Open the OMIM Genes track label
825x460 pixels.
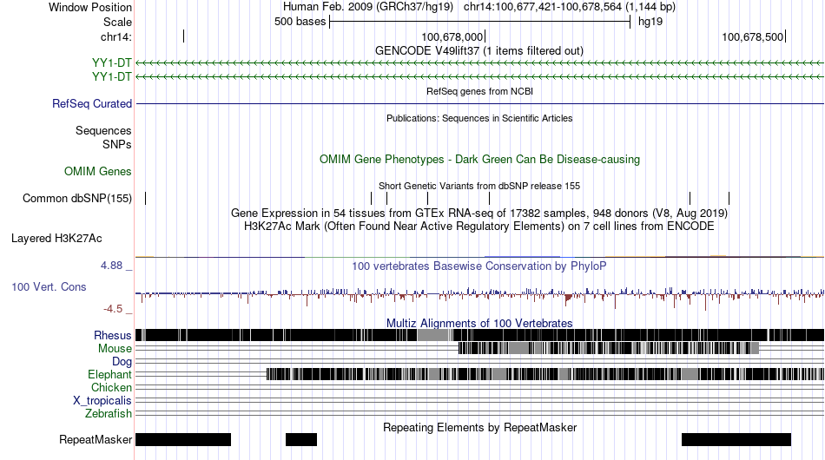tap(98, 171)
